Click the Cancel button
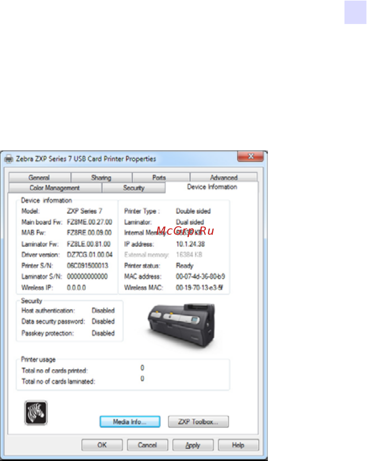 pos(147,445)
